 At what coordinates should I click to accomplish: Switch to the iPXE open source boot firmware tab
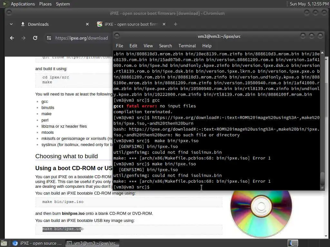(131, 24)
